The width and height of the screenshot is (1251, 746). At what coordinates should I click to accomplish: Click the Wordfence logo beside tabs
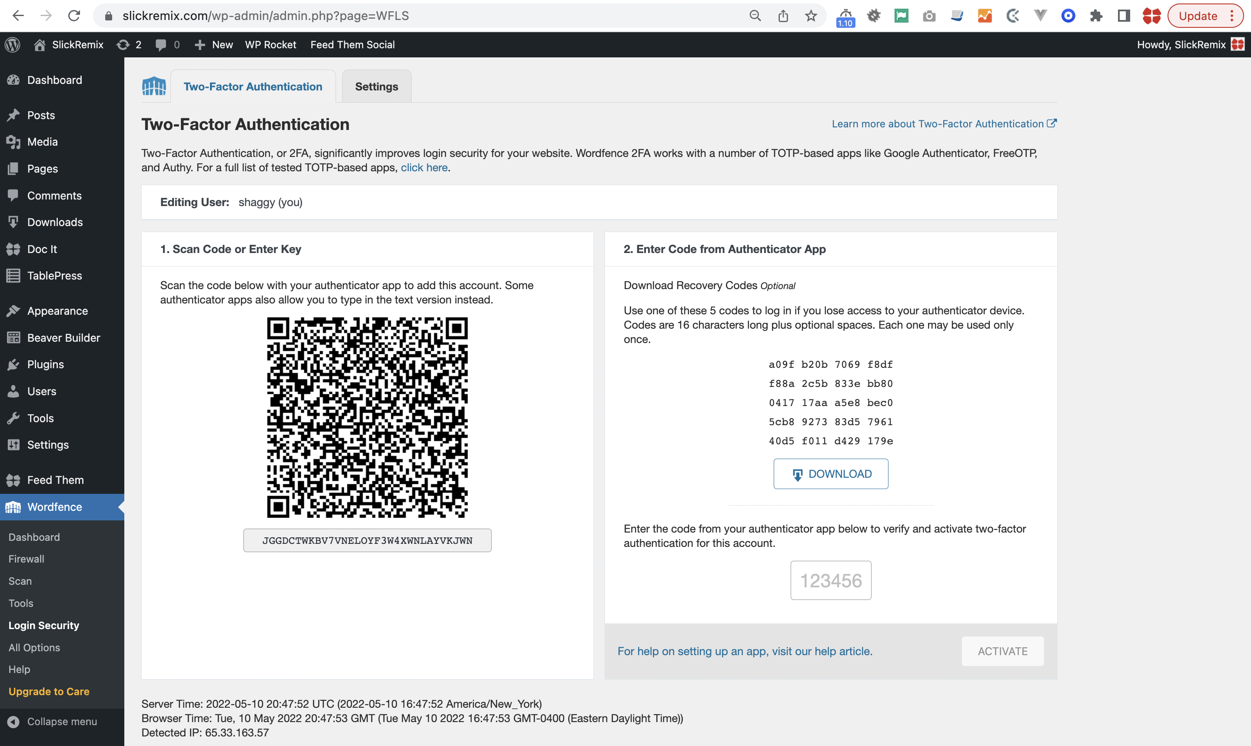[x=154, y=87]
